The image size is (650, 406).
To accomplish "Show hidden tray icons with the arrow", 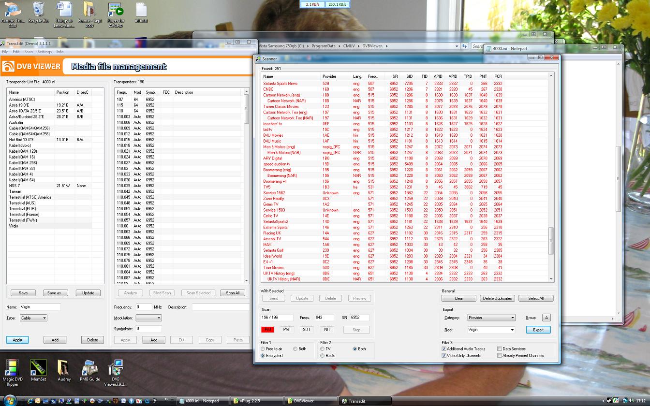I will click(x=603, y=401).
